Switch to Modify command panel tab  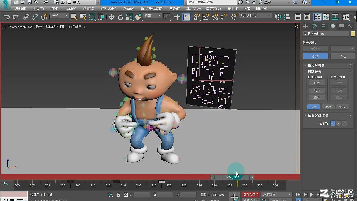click(315, 26)
